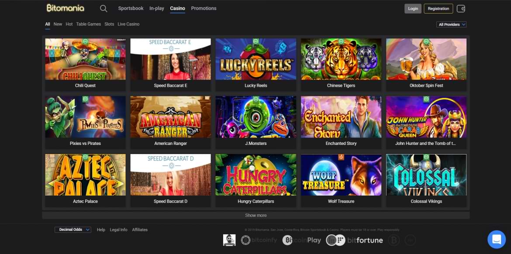Launch the American Ranger thumbnail
Viewport: 511px width, 254px height.
click(170, 117)
